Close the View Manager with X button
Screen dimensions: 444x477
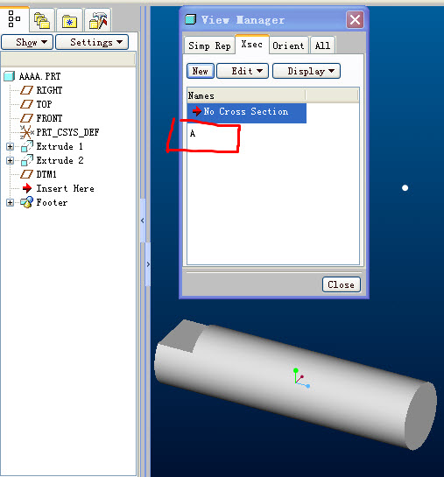[x=355, y=20]
